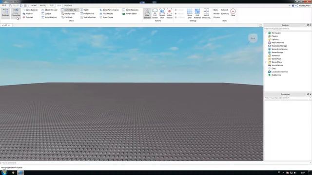Show the Output window
Screen dimensions: 312x175
pos(46,14)
